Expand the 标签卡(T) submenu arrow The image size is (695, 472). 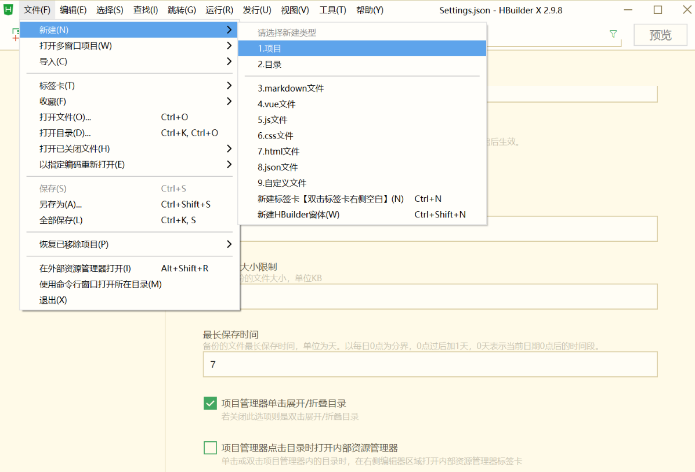pos(229,86)
